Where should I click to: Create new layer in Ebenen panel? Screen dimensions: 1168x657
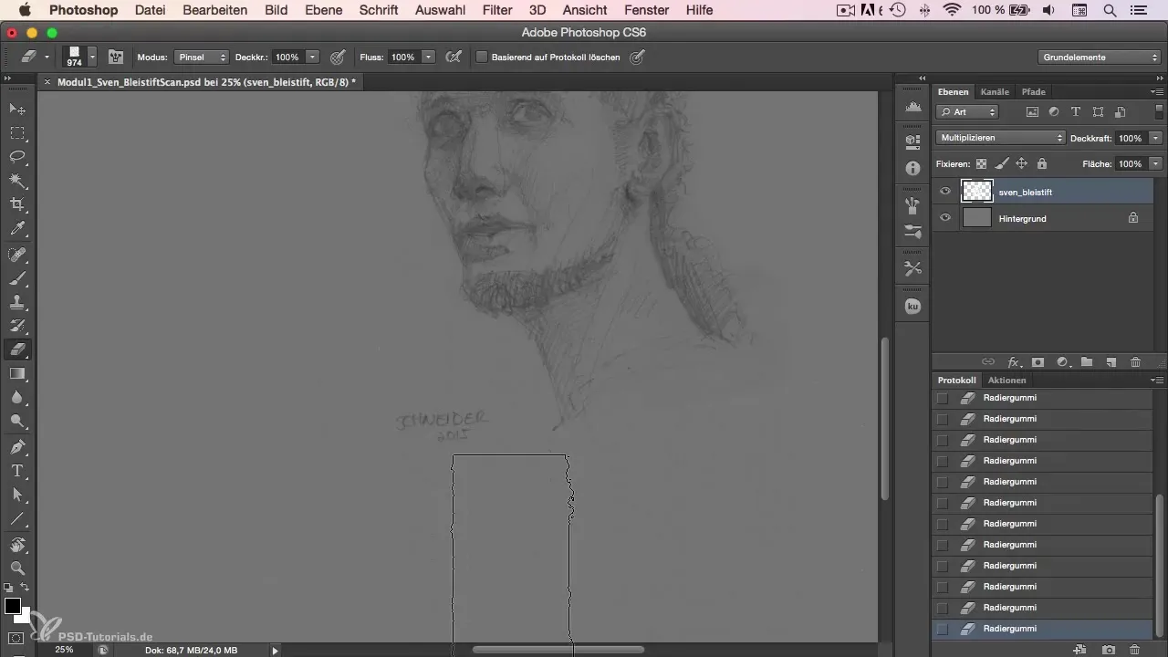pyautogui.click(x=1111, y=362)
